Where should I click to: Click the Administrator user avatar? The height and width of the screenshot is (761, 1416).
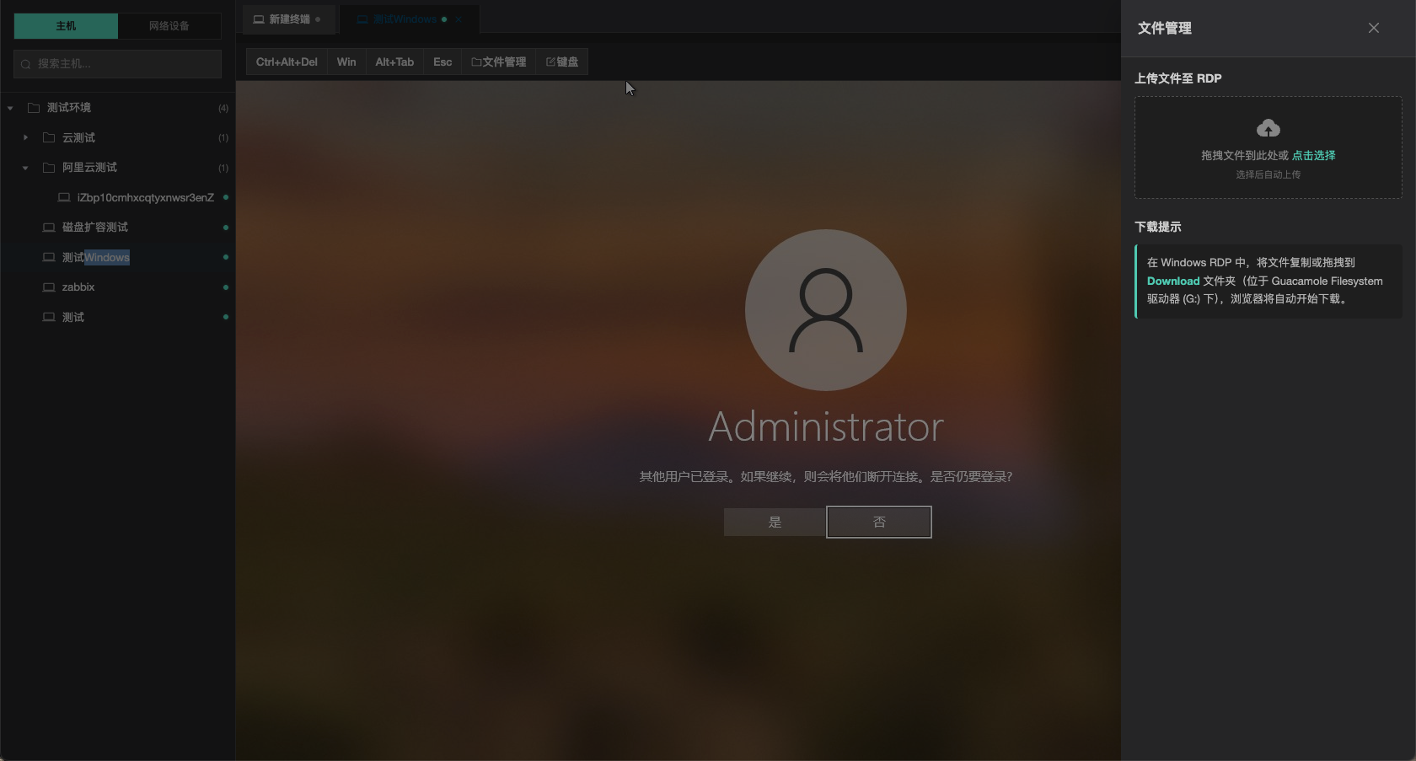(x=826, y=310)
